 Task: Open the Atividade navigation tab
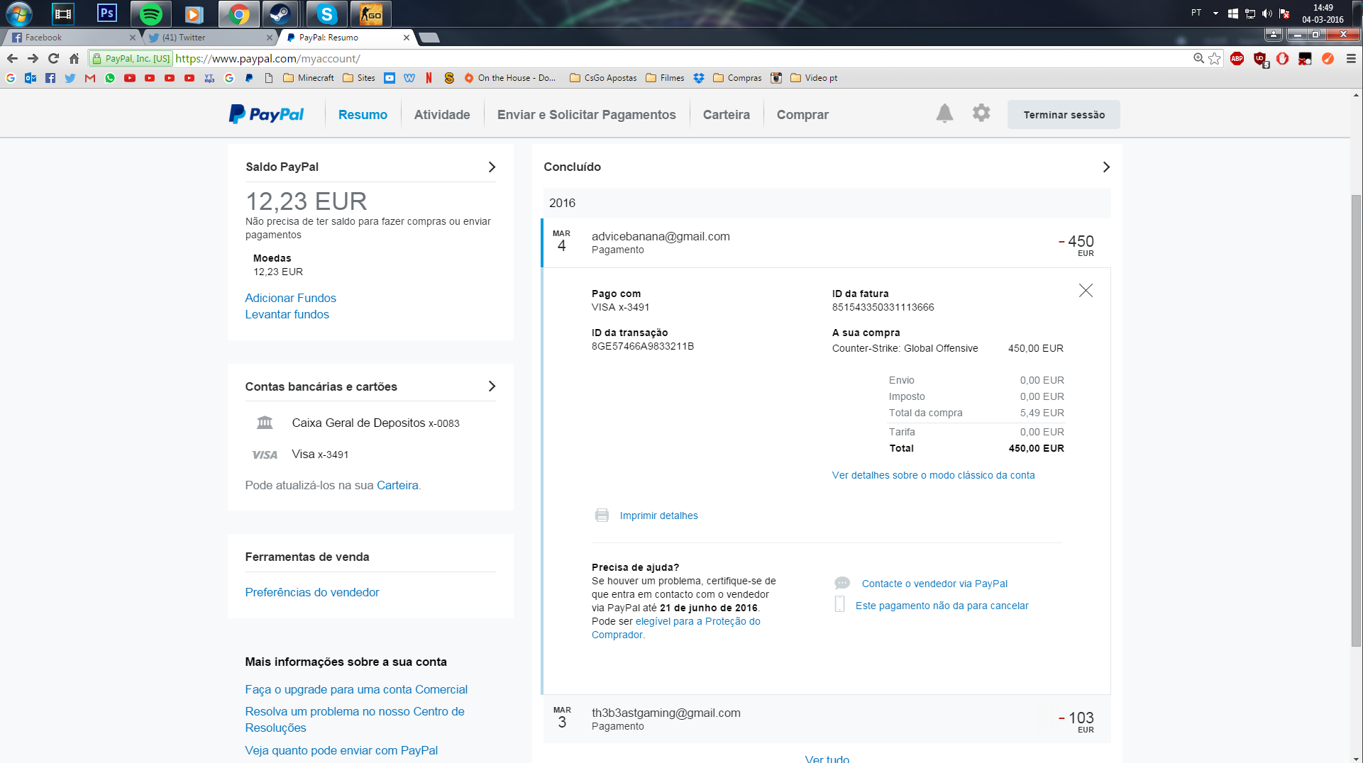441,115
